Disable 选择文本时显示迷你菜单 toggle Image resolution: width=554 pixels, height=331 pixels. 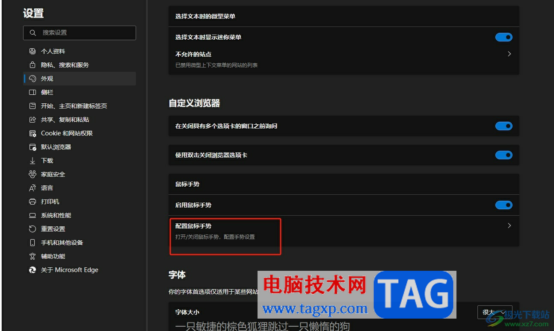click(504, 37)
